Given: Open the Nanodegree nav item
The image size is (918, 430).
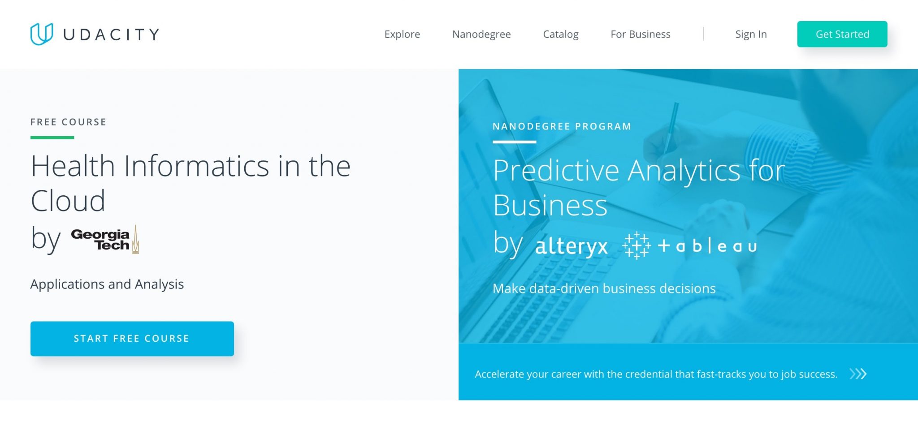Looking at the screenshot, I should [481, 34].
